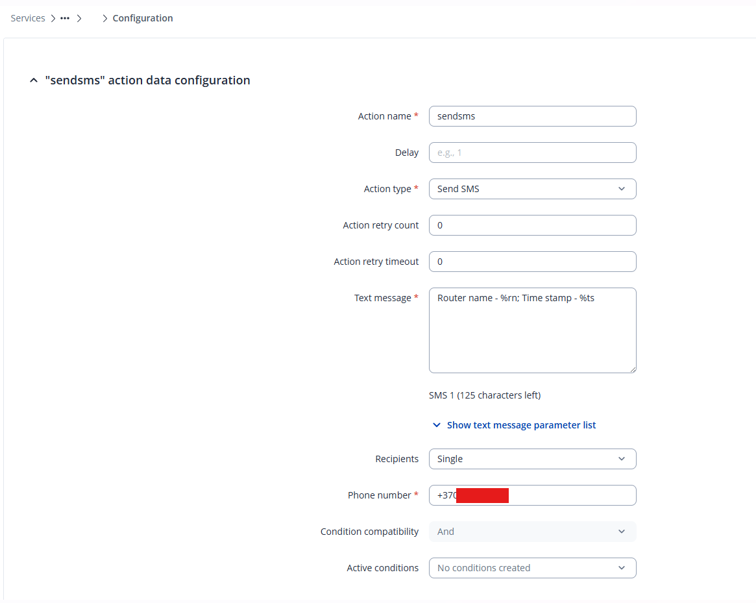Go to Services in the breadcrumb
Screen dimensions: 756x603
pos(28,18)
